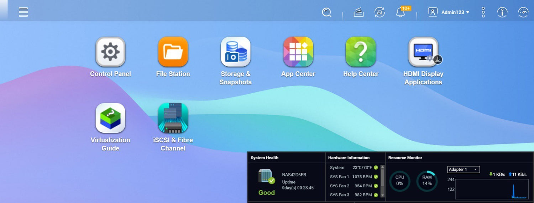Click the down arrow on hardware info scrollbar

(383, 195)
